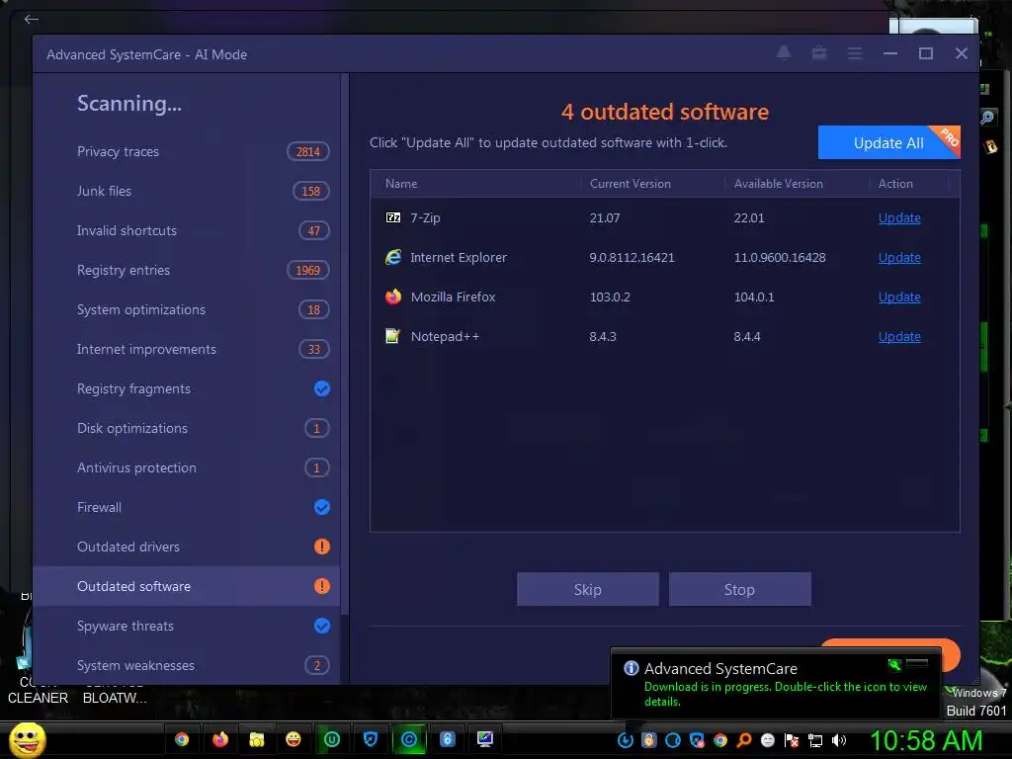Click the orange magnifier tray icon
The image size is (1012, 759).
point(744,740)
